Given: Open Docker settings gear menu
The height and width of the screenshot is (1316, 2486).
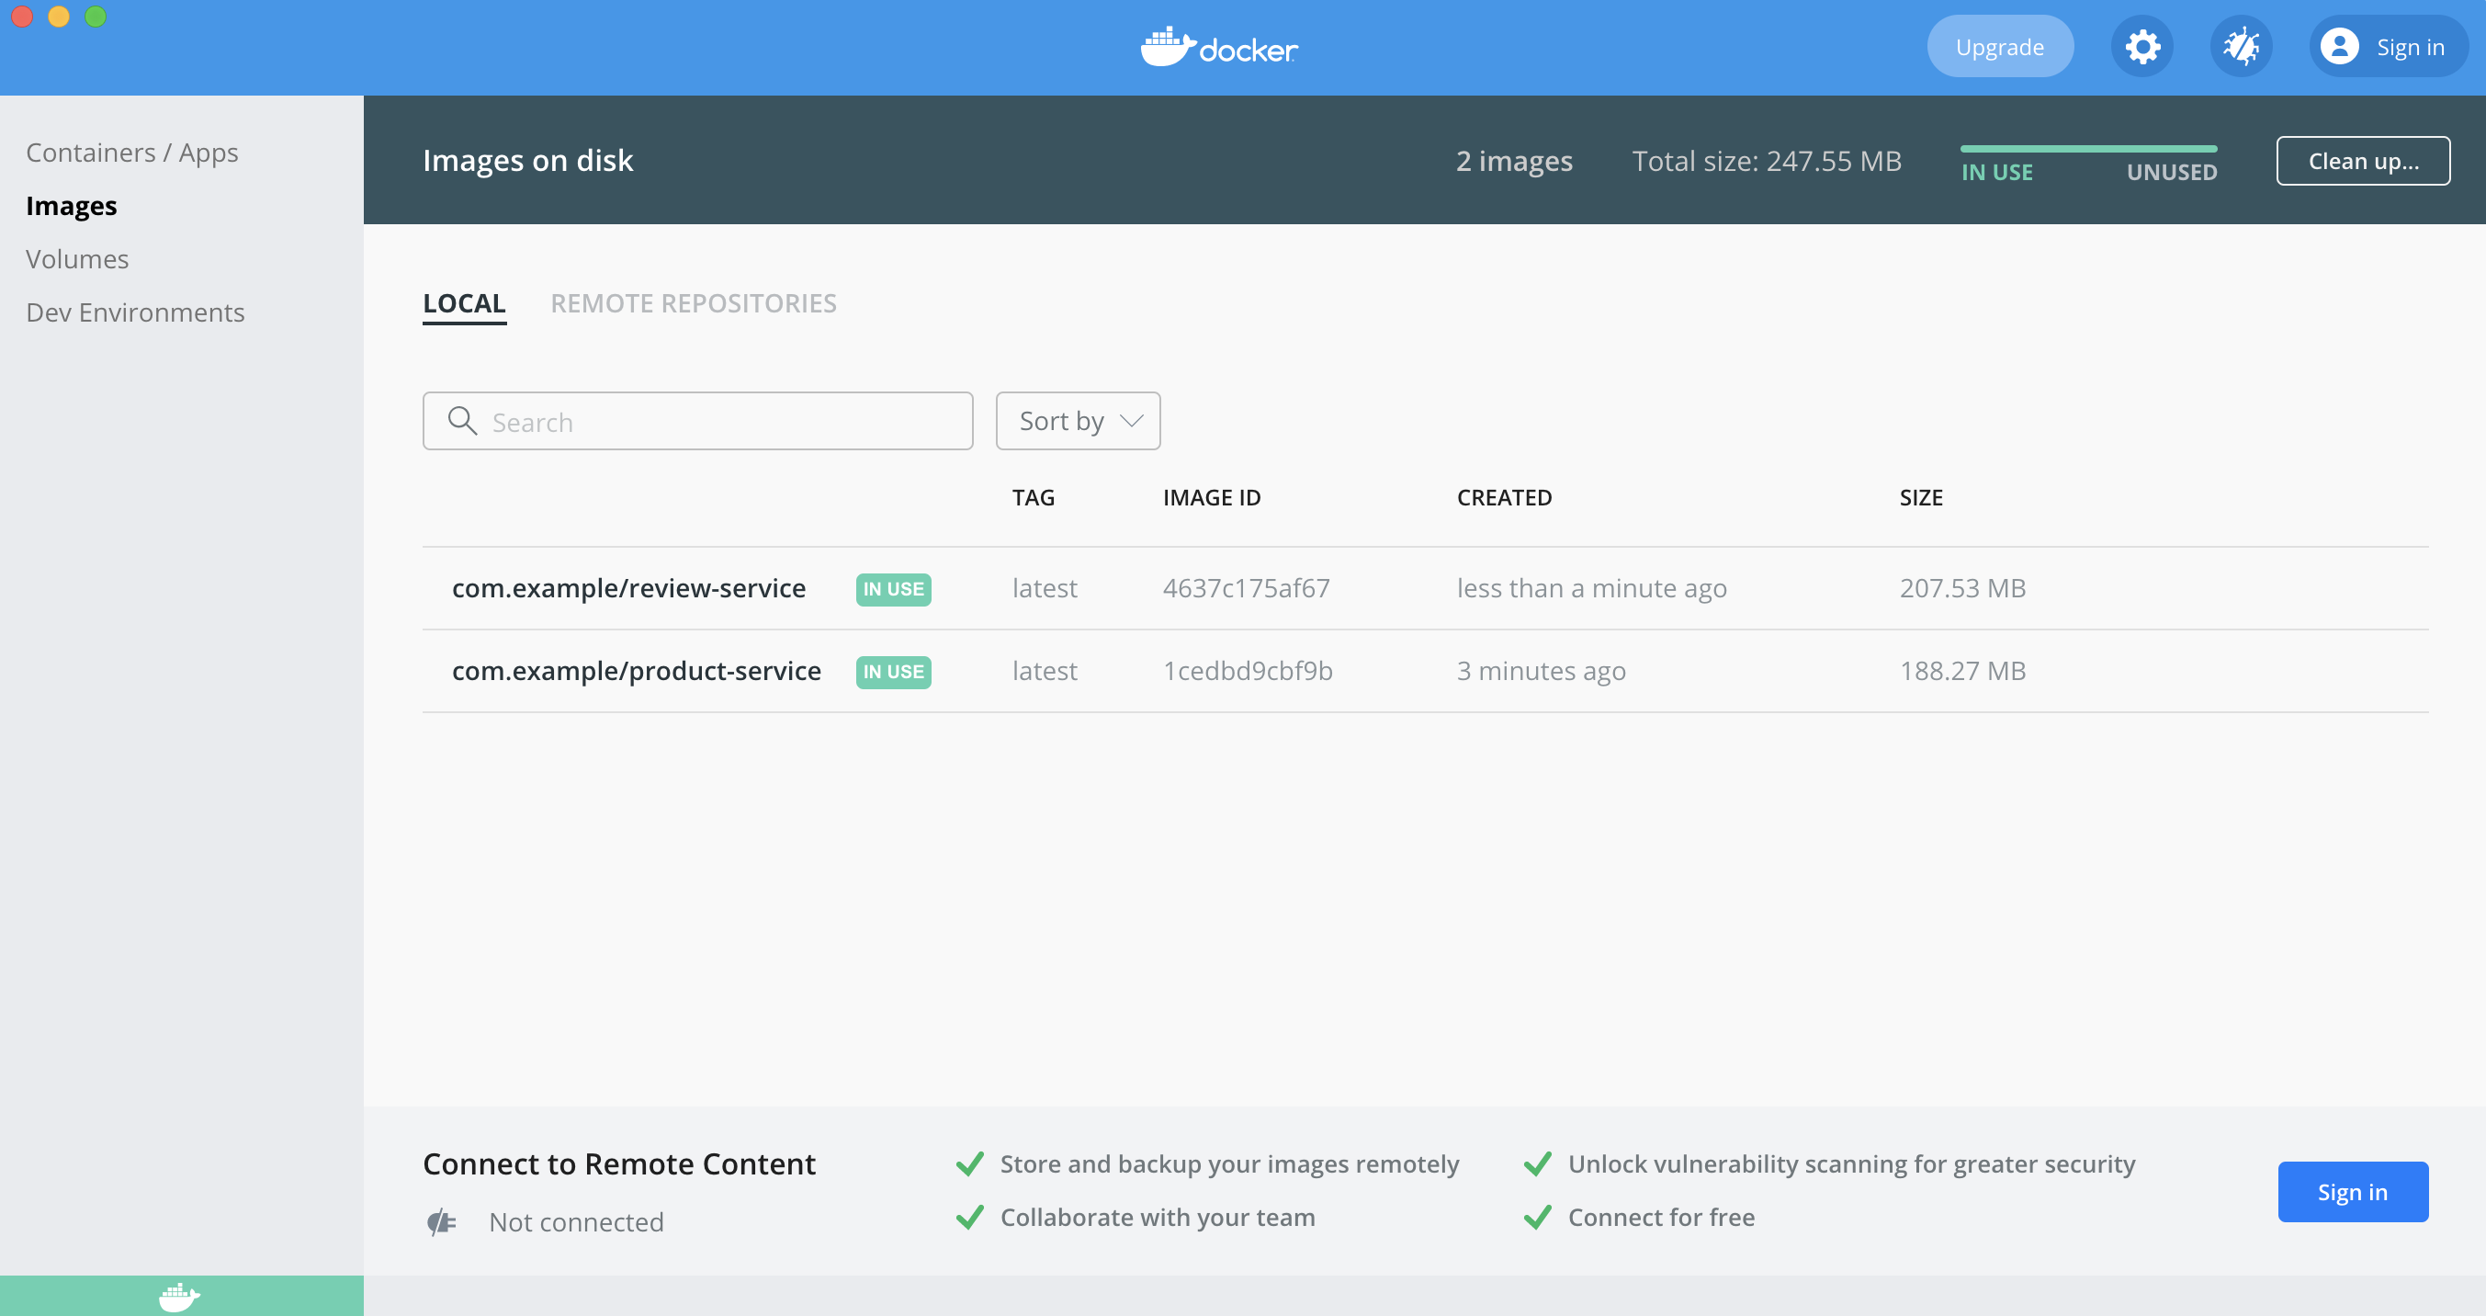Looking at the screenshot, I should pyautogui.click(x=2142, y=48).
